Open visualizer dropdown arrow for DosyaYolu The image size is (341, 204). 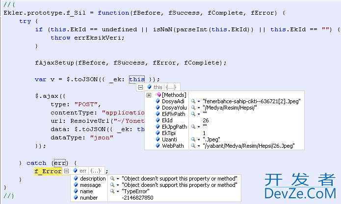click(x=199, y=108)
